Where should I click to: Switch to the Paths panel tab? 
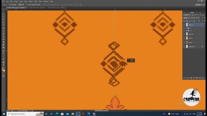pyautogui.click(x=201, y=13)
